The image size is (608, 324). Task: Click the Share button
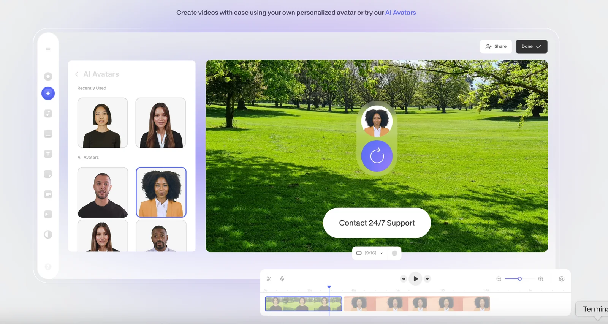pyautogui.click(x=496, y=47)
